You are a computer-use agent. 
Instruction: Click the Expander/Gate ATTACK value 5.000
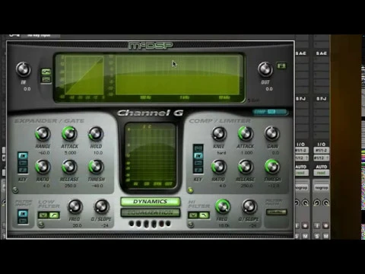pyautogui.click(x=70, y=153)
